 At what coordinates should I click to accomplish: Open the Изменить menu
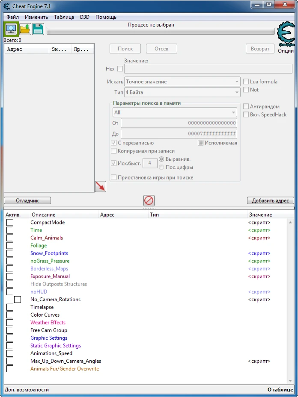(x=36, y=17)
